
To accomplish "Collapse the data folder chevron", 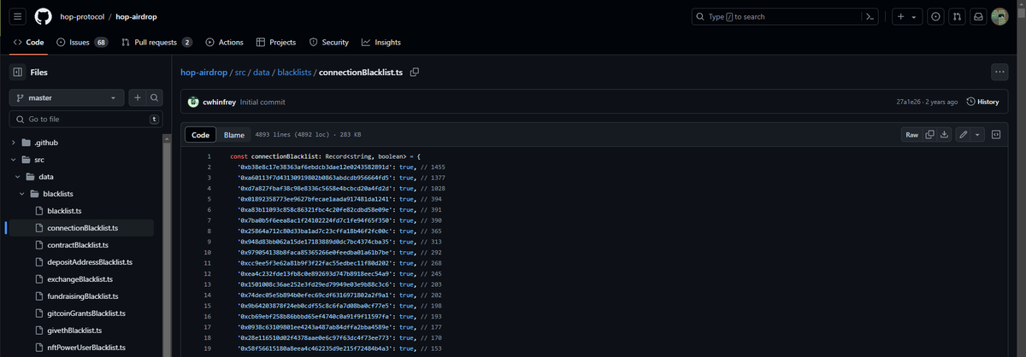I will click(x=19, y=177).
